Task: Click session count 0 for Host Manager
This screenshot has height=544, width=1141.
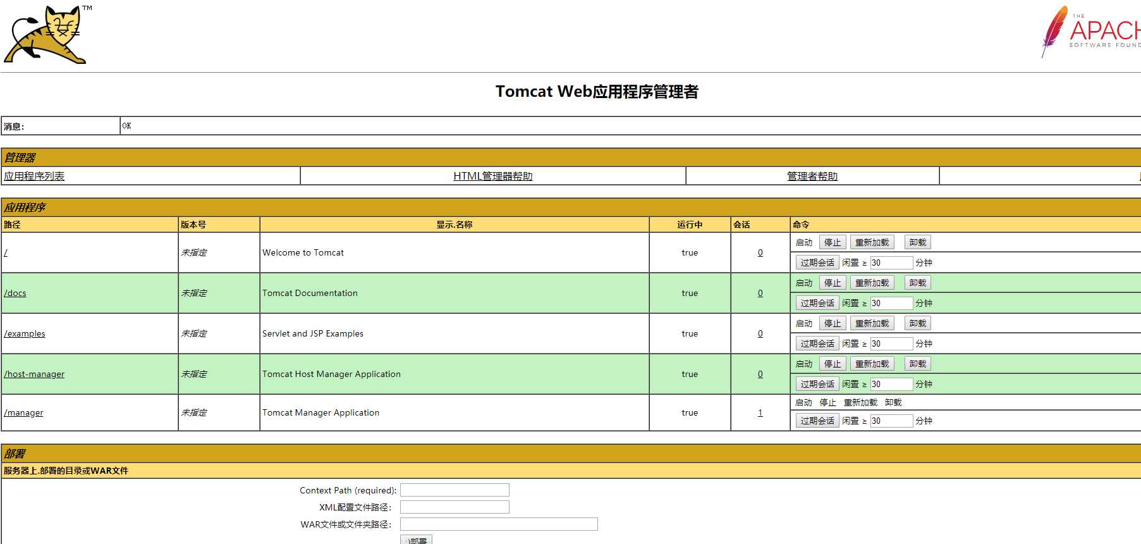Action: coord(760,374)
